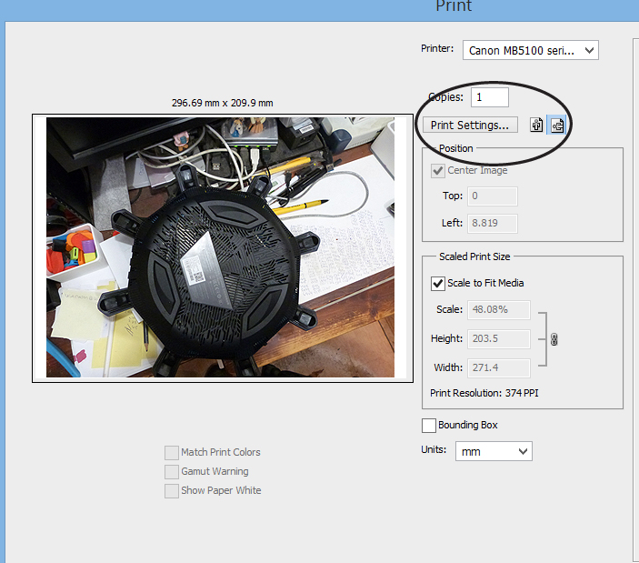The image size is (639, 563).
Task: Click the Top position field
Action: [x=492, y=196]
